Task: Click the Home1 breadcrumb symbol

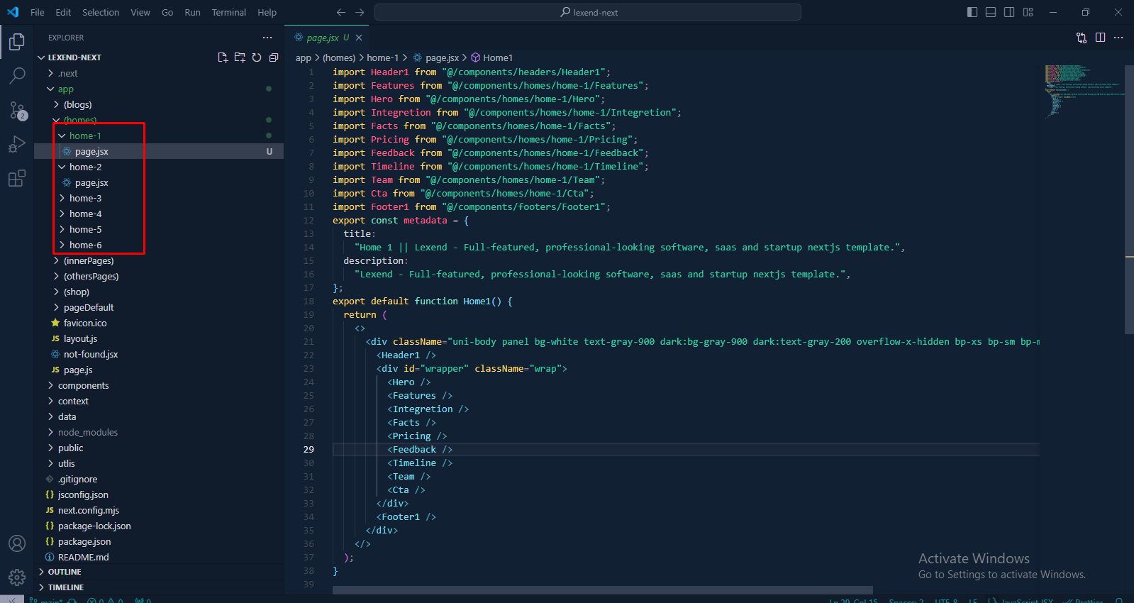Action: [x=497, y=57]
